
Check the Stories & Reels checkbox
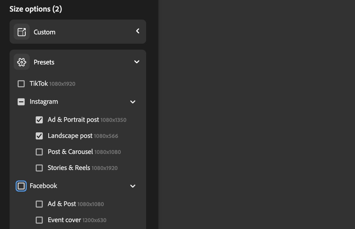tap(39, 168)
